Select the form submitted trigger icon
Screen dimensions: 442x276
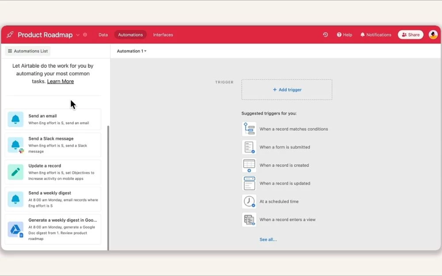tap(249, 147)
